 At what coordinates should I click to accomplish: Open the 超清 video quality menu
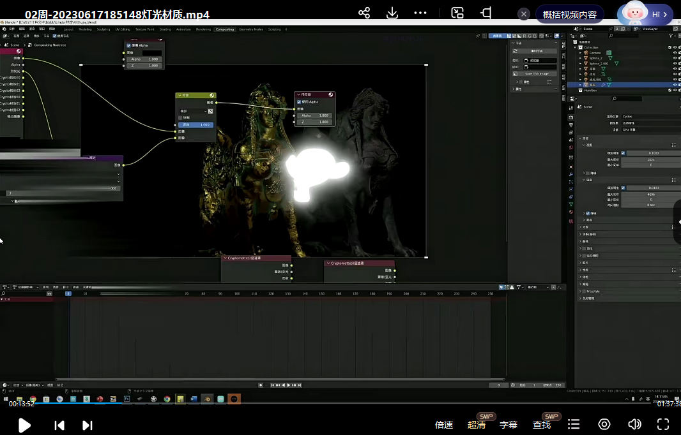tap(477, 425)
